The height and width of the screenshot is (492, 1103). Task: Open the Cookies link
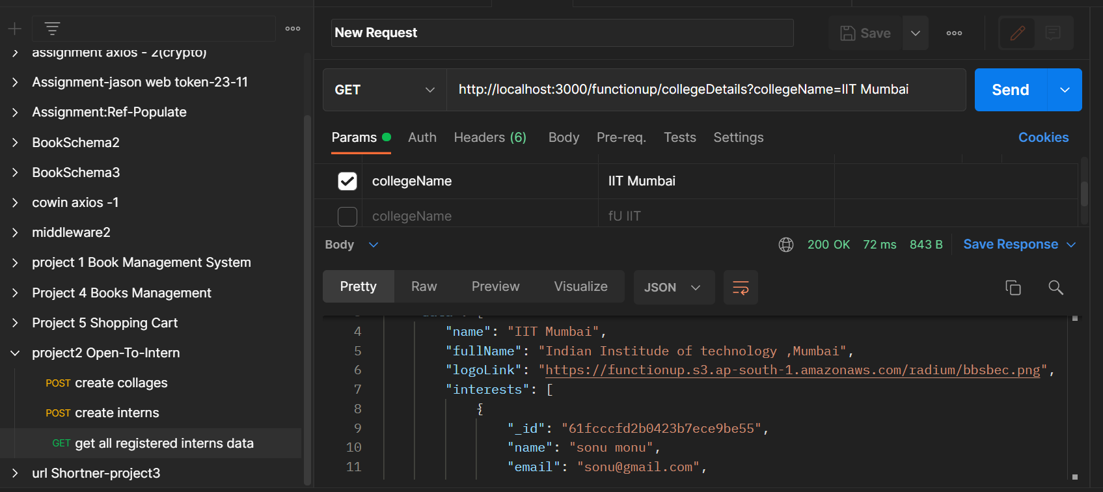point(1044,137)
